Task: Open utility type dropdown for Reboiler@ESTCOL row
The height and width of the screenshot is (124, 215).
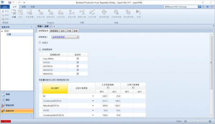Action: point(93,106)
